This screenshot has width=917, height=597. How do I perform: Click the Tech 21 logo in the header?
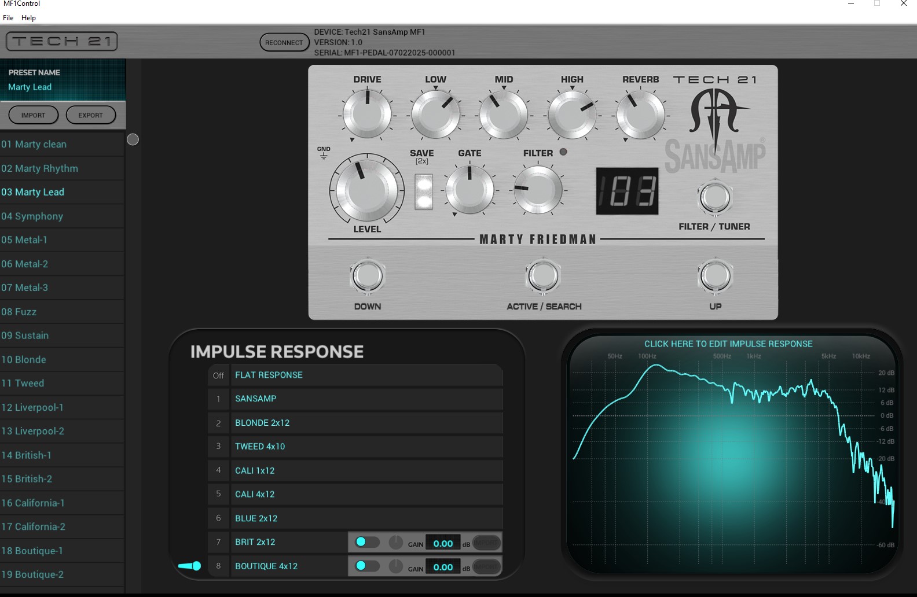pos(62,41)
